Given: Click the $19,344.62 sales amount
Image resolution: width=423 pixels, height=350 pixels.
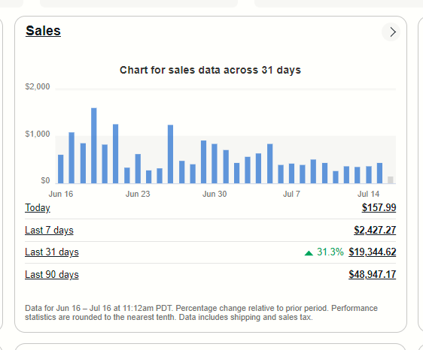Looking at the screenshot, I should pyautogui.click(x=373, y=252).
